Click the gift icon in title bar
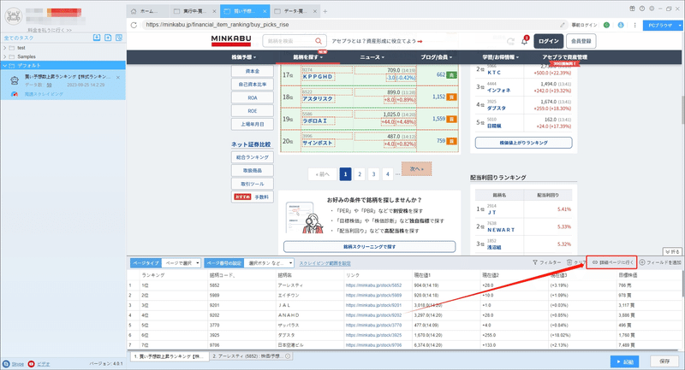Screen dimensions: 685x370 pyautogui.click(x=632, y=9)
